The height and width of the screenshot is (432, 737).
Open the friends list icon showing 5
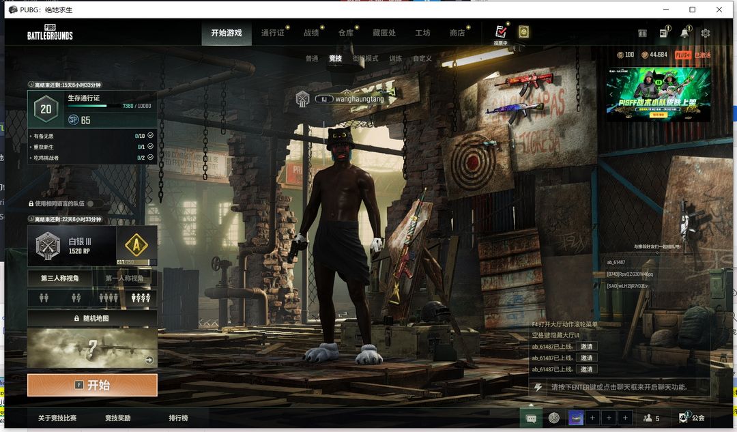coord(650,418)
